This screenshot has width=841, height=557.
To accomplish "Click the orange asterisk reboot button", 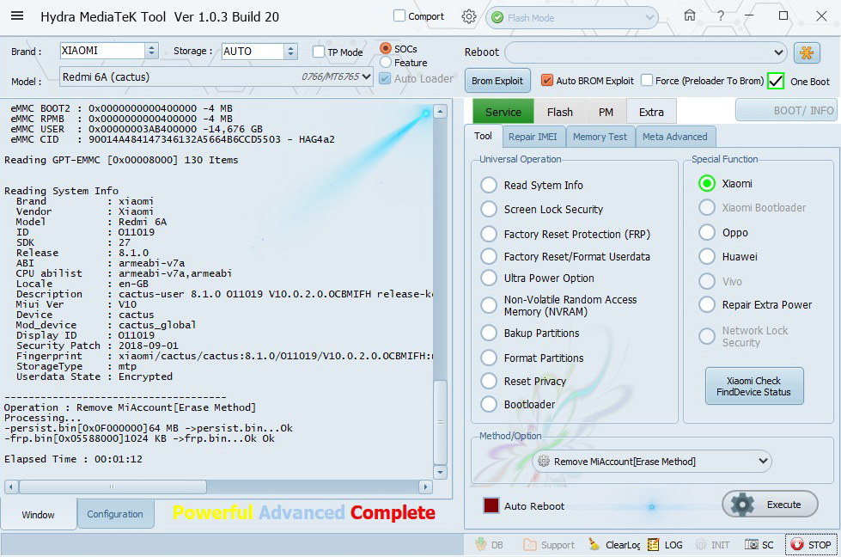I will tap(807, 52).
